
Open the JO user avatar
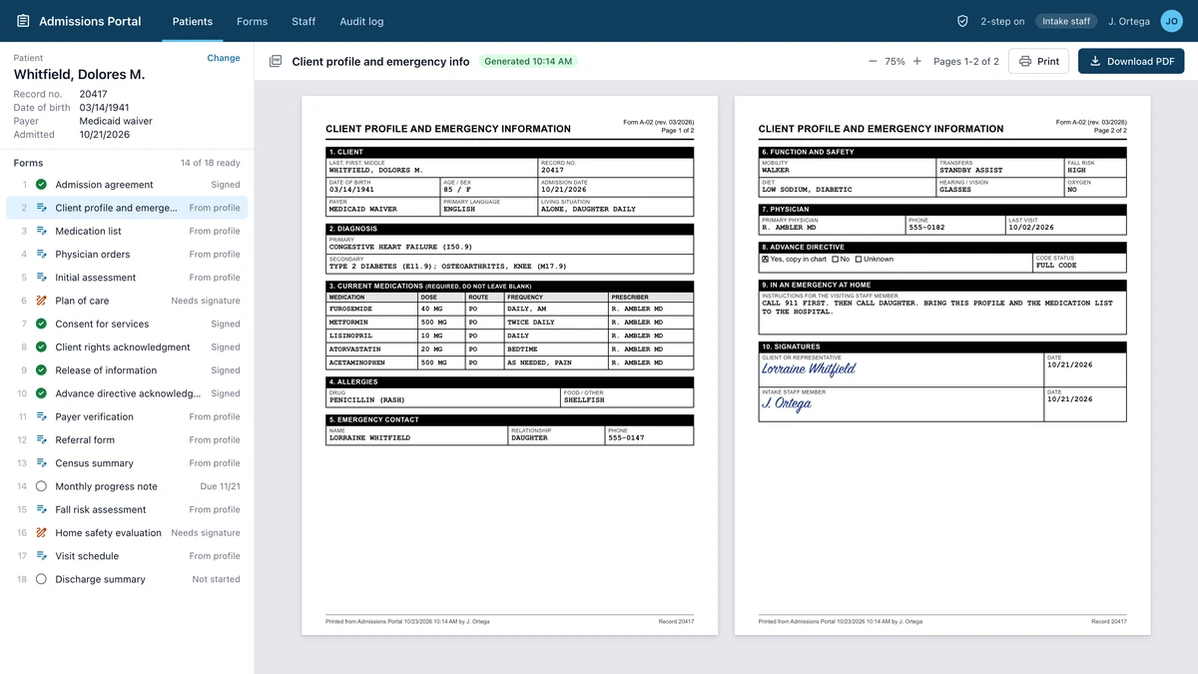(1171, 21)
